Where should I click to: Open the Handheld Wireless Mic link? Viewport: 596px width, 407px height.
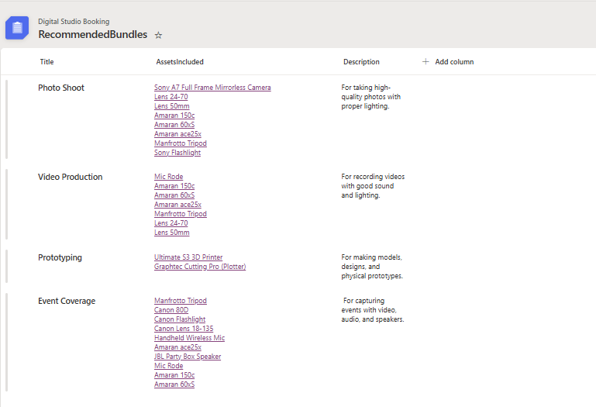pyautogui.click(x=190, y=338)
